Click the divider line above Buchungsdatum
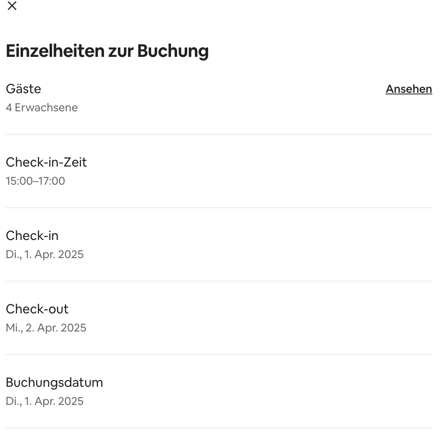 tap(219, 355)
